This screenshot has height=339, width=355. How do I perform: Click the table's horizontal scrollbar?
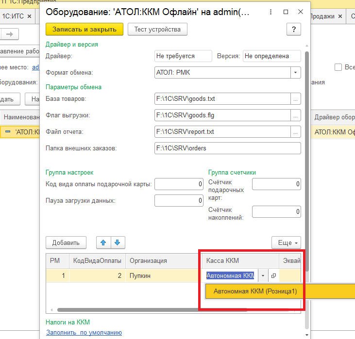[152, 310]
